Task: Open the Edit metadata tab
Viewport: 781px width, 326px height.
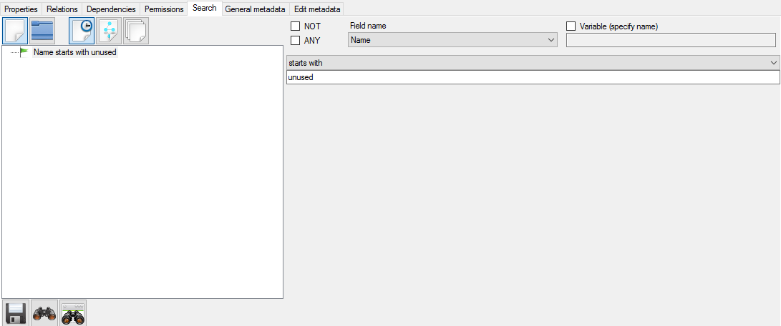Action: tap(317, 9)
